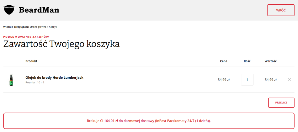This screenshot has height=132, width=298.
Task: Click the Produkt column header
Action: pyautogui.click(x=31, y=61)
